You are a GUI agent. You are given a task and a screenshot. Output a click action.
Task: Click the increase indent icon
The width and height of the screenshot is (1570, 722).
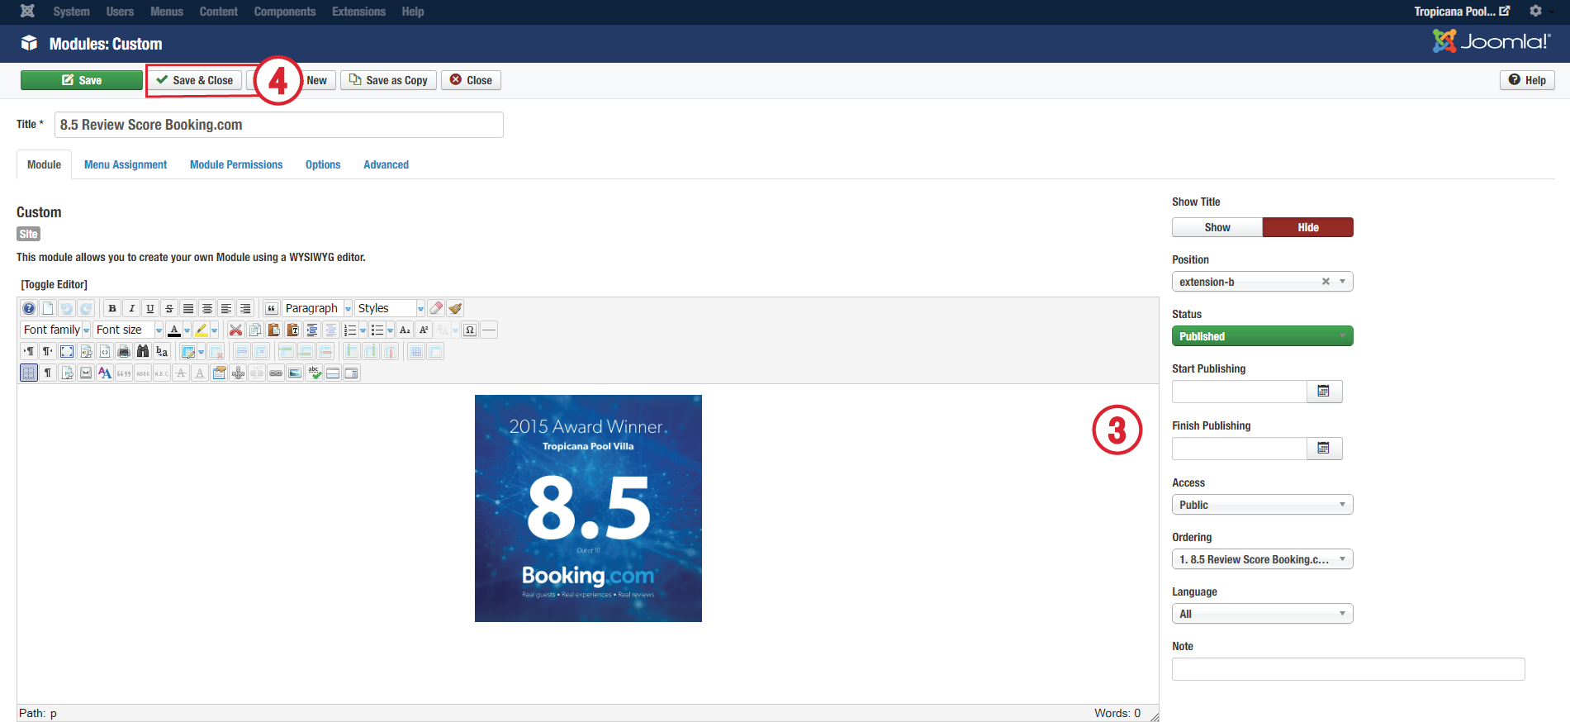312,330
